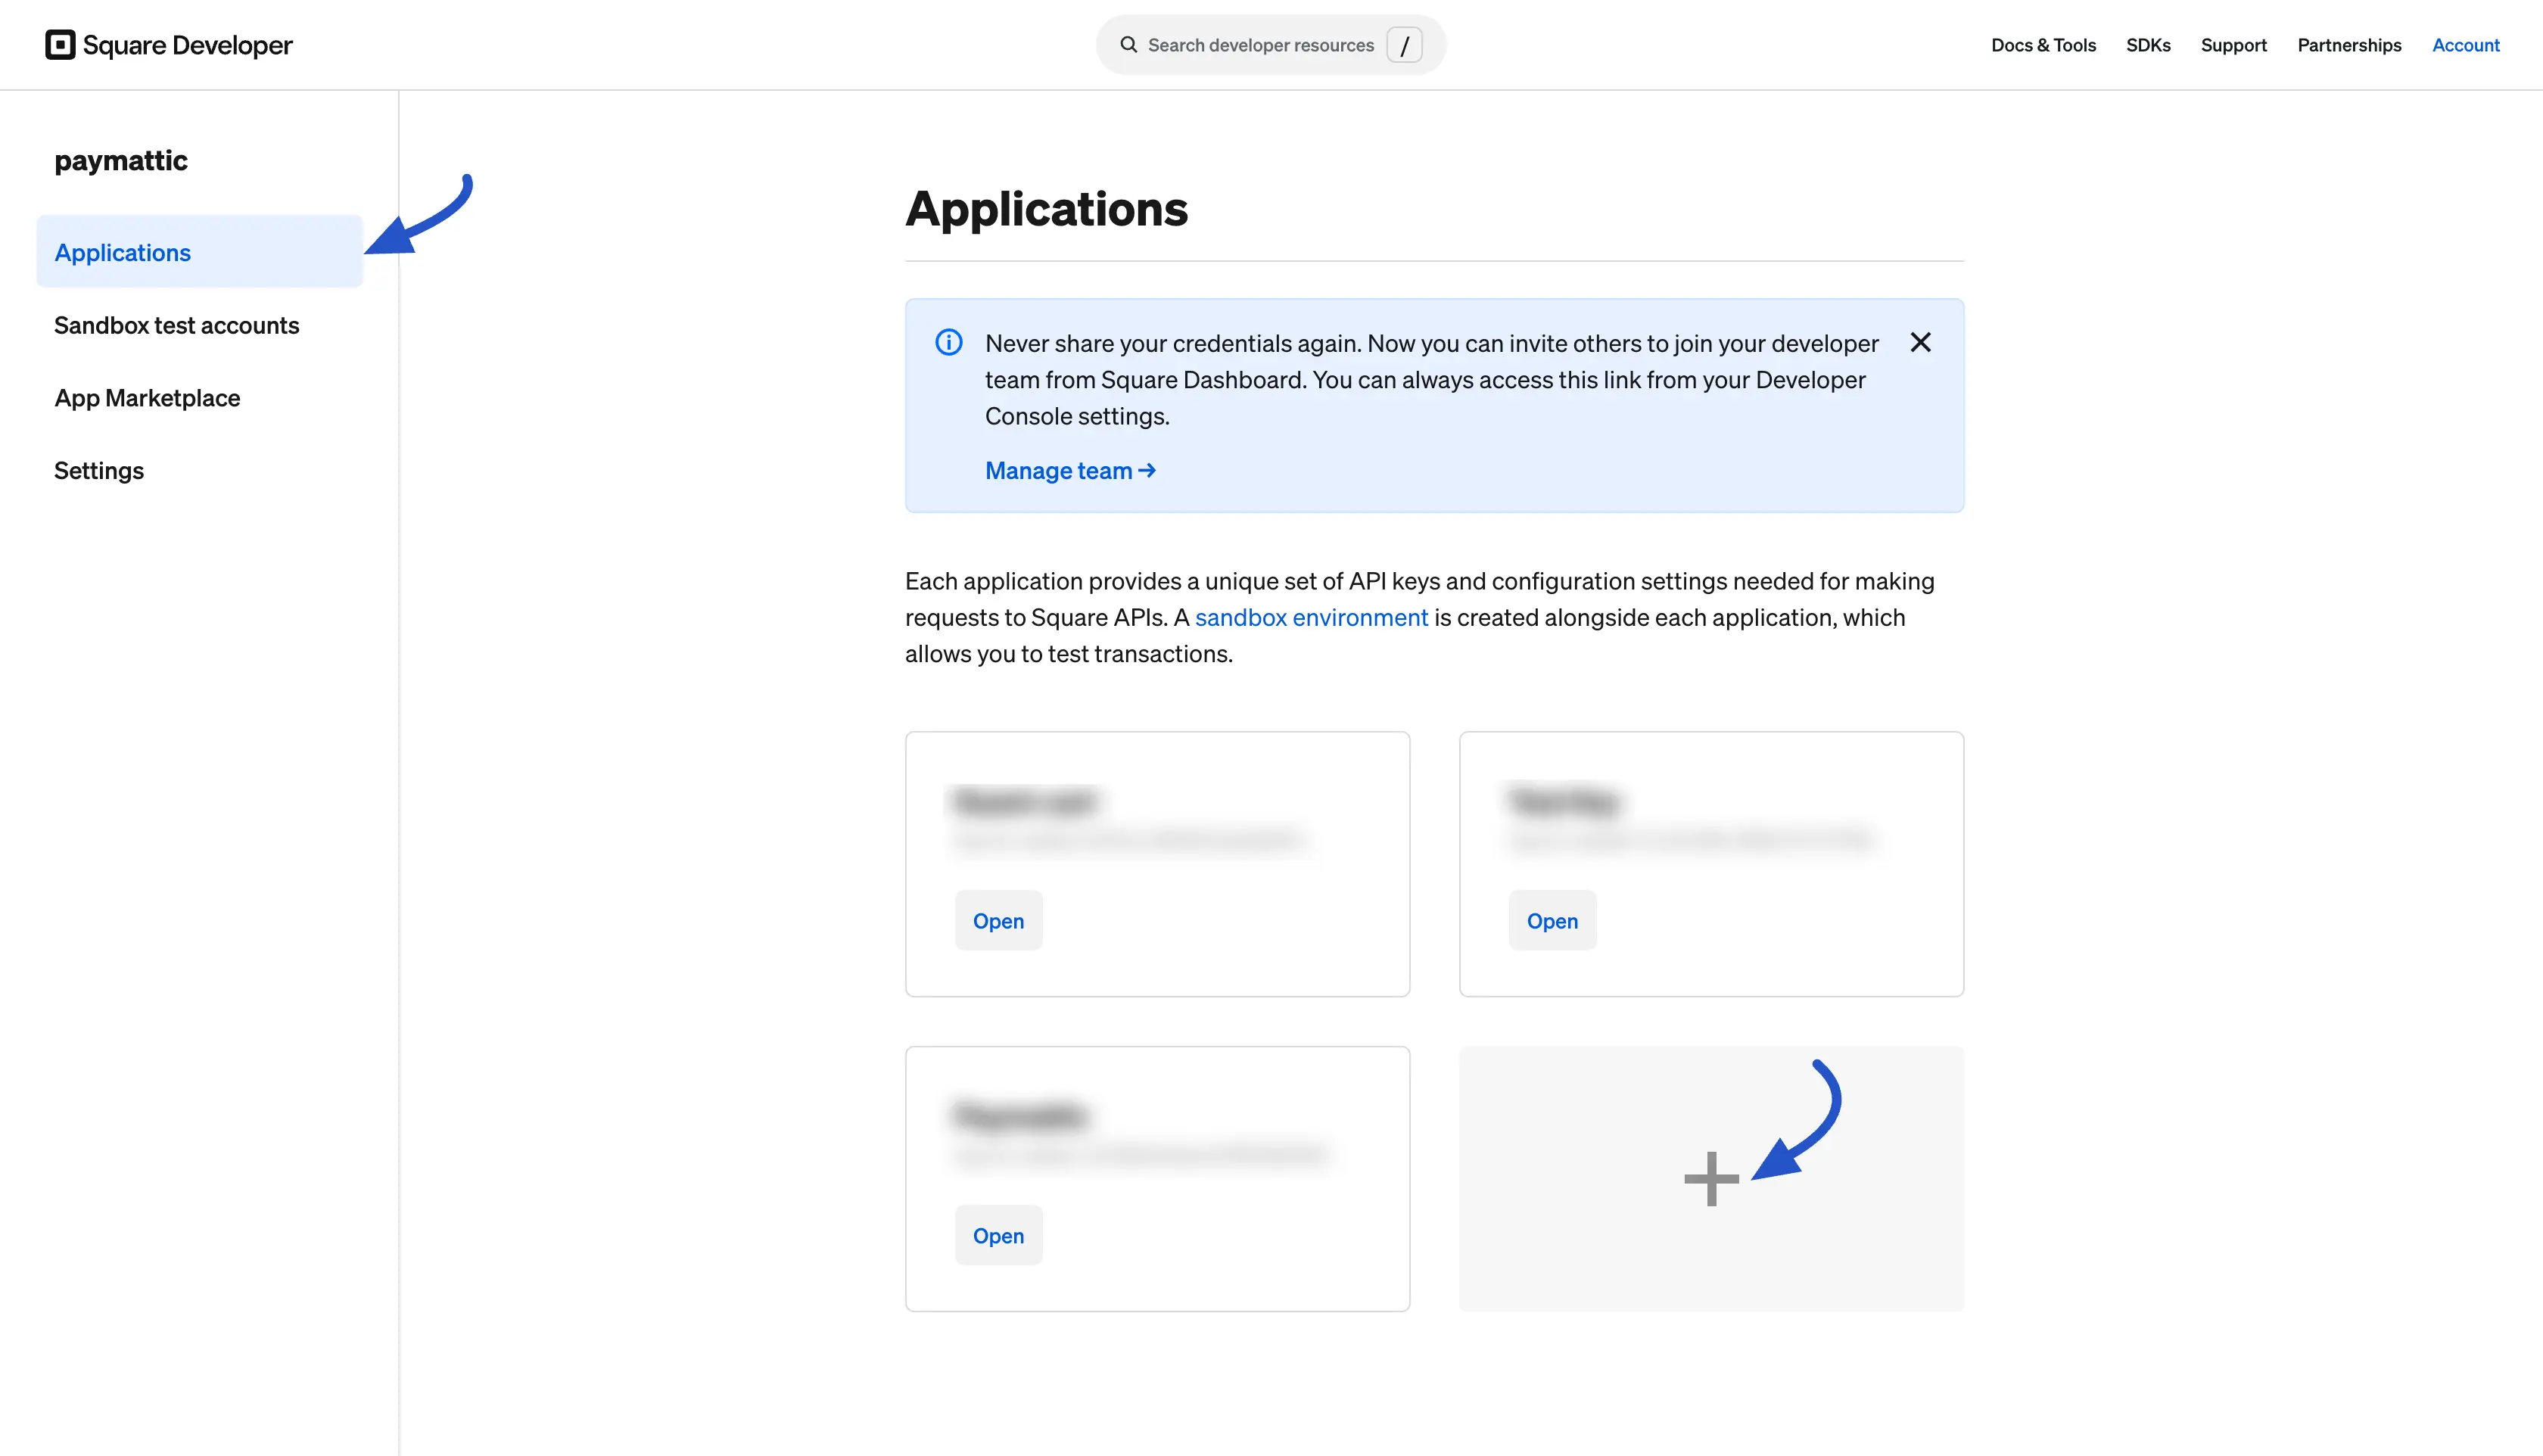The width and height of the screenshot is (2543, 1456).
Task: Open the first application card
Action: click(x=998, y=920)
